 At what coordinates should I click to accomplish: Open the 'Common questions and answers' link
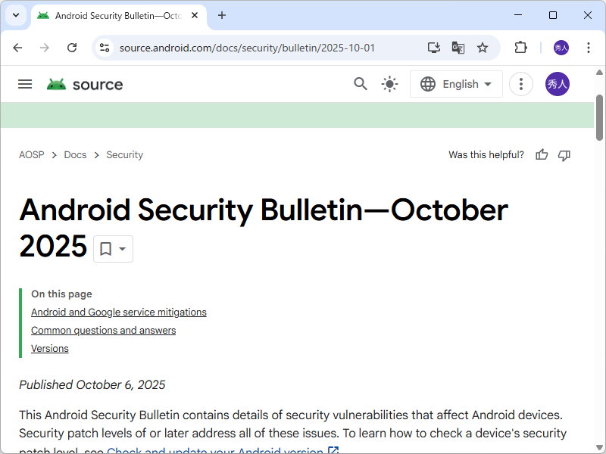point(103,330)
